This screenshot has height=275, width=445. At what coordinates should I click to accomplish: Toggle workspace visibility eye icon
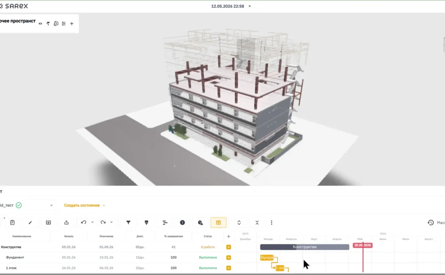[x=40, y=24]
